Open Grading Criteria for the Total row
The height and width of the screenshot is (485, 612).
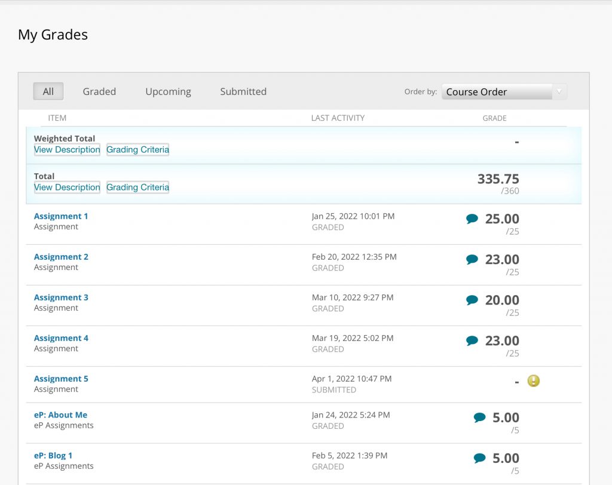137,188
